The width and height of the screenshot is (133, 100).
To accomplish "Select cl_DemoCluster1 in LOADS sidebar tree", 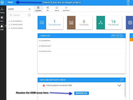I will pyautogui.click(x=17, y=24).
